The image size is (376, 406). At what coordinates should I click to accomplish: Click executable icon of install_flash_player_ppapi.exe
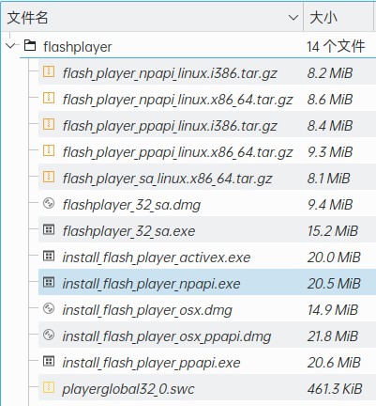pyautogui.click(x=49, y=362)
